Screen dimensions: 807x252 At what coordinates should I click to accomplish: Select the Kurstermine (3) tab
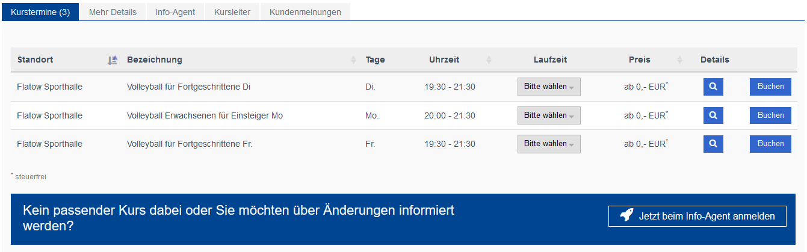click(40, 12)
